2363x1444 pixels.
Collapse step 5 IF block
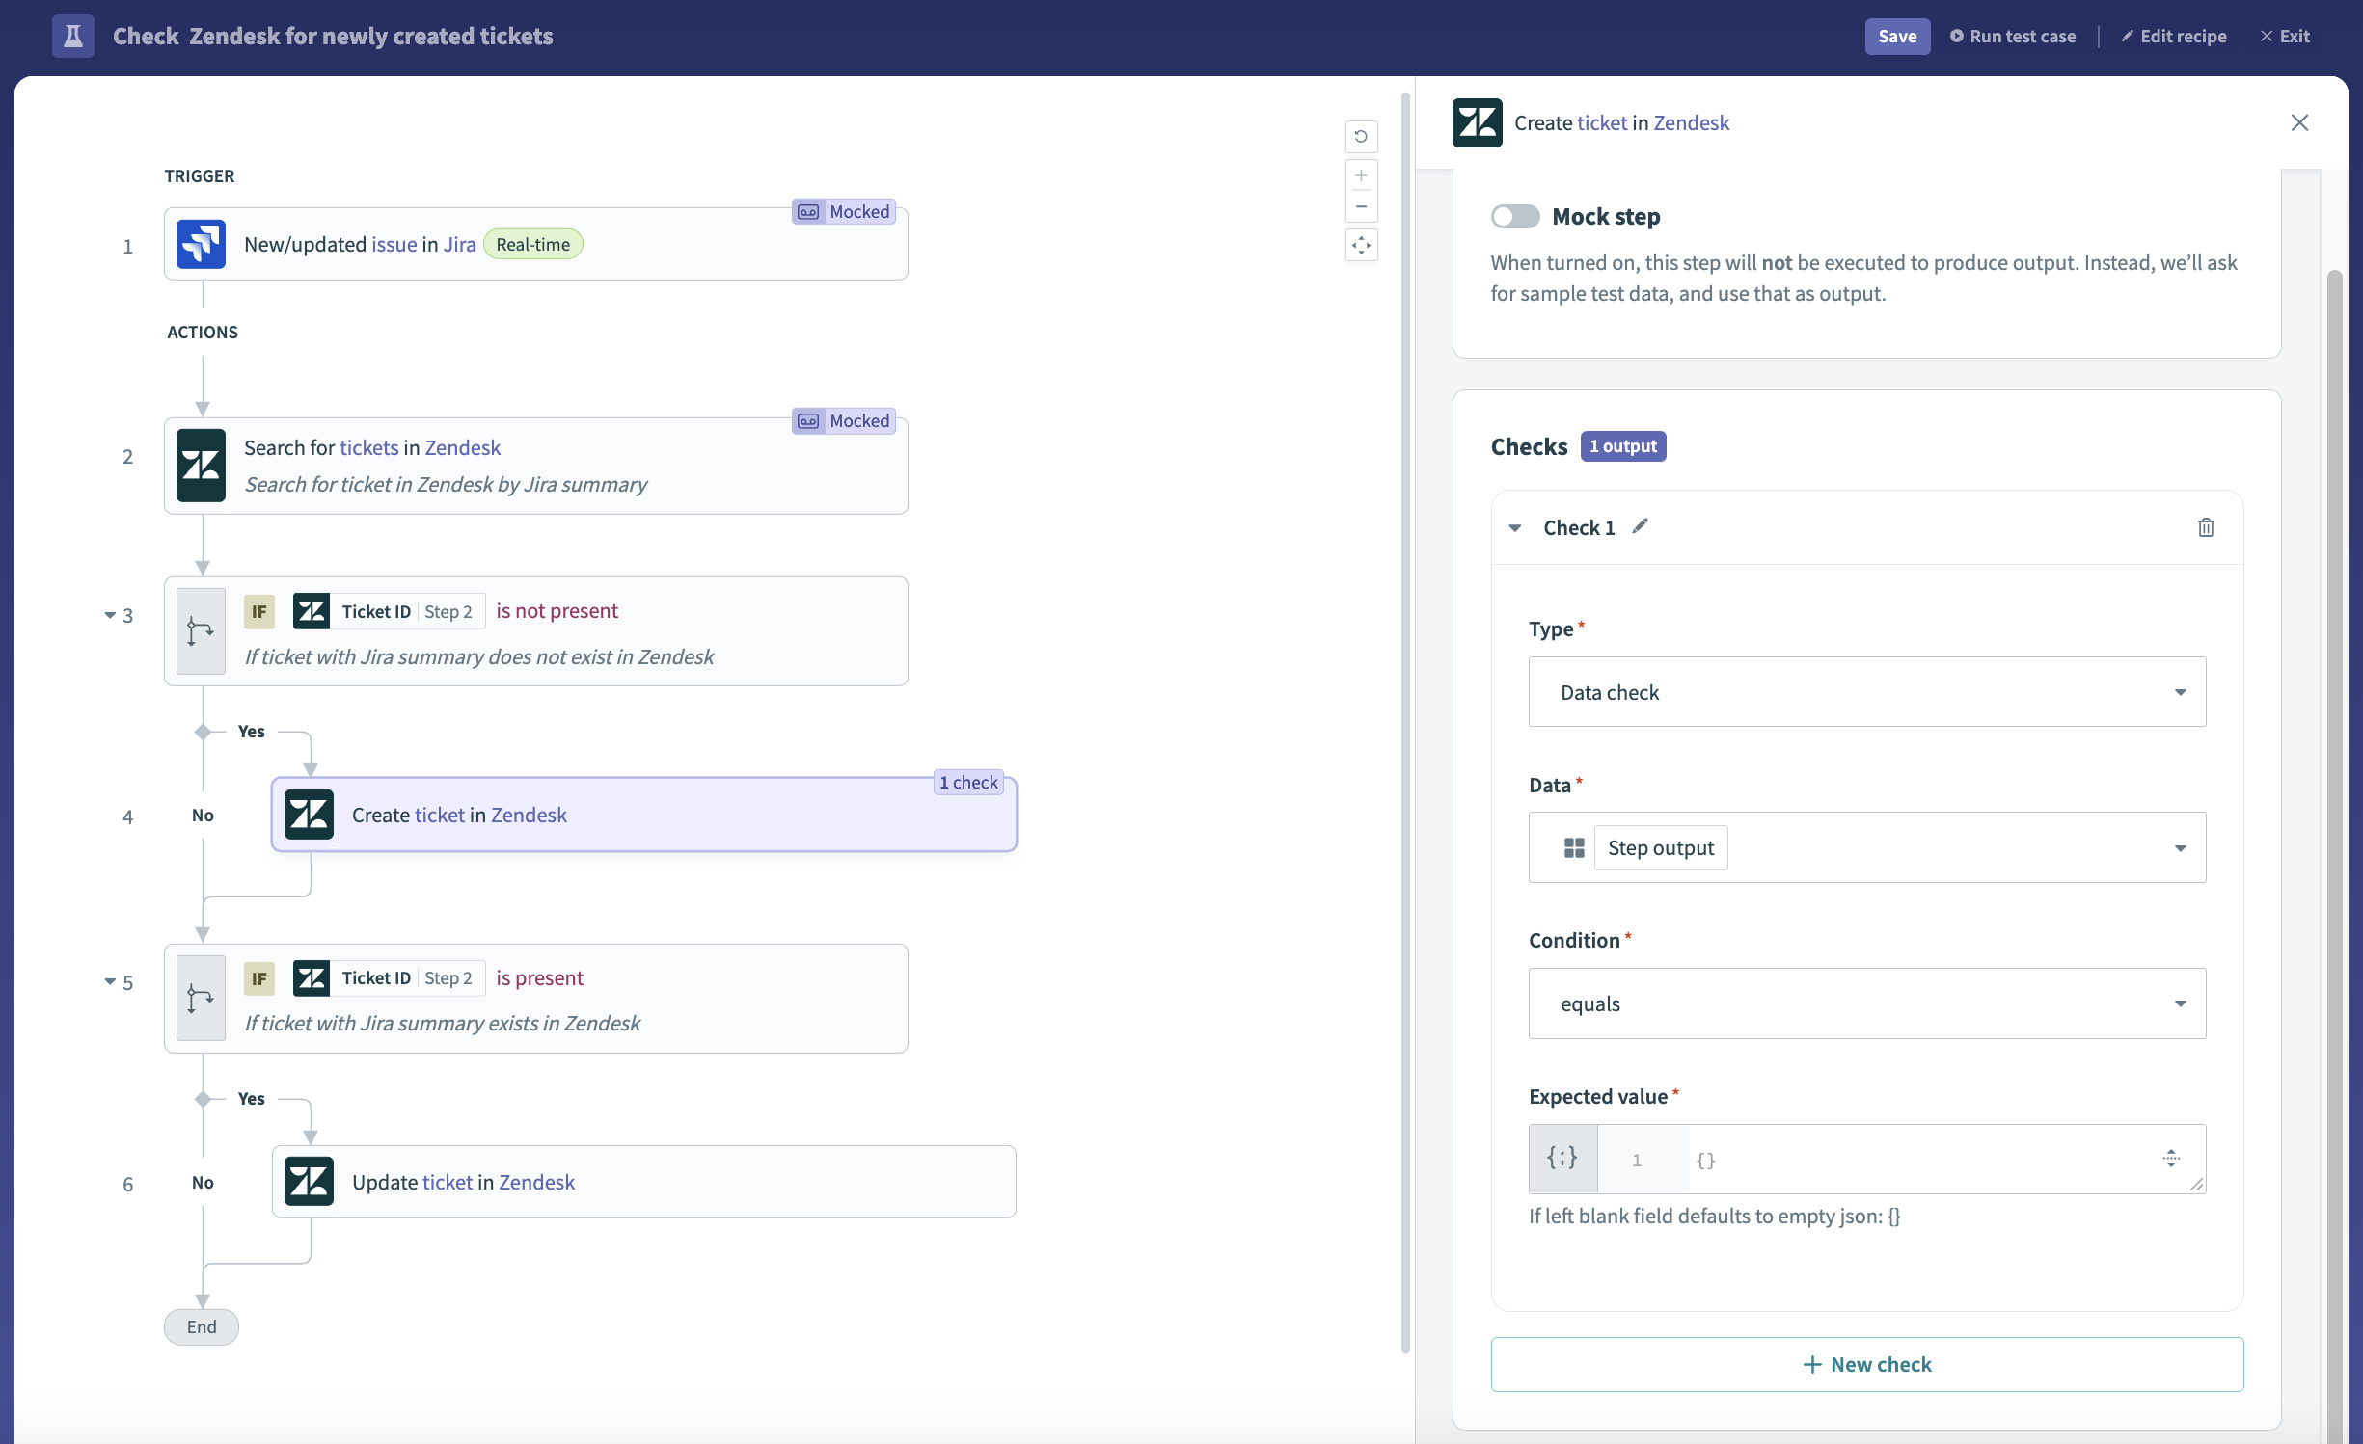tap(110, 982)
